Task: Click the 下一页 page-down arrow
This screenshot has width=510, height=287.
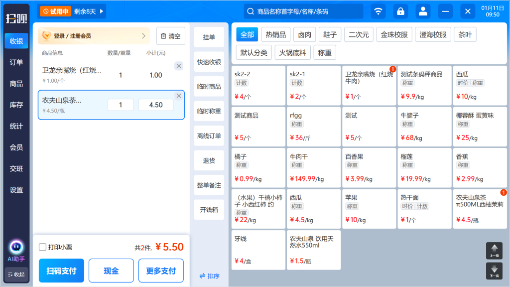Action: (x=494, y=271)
